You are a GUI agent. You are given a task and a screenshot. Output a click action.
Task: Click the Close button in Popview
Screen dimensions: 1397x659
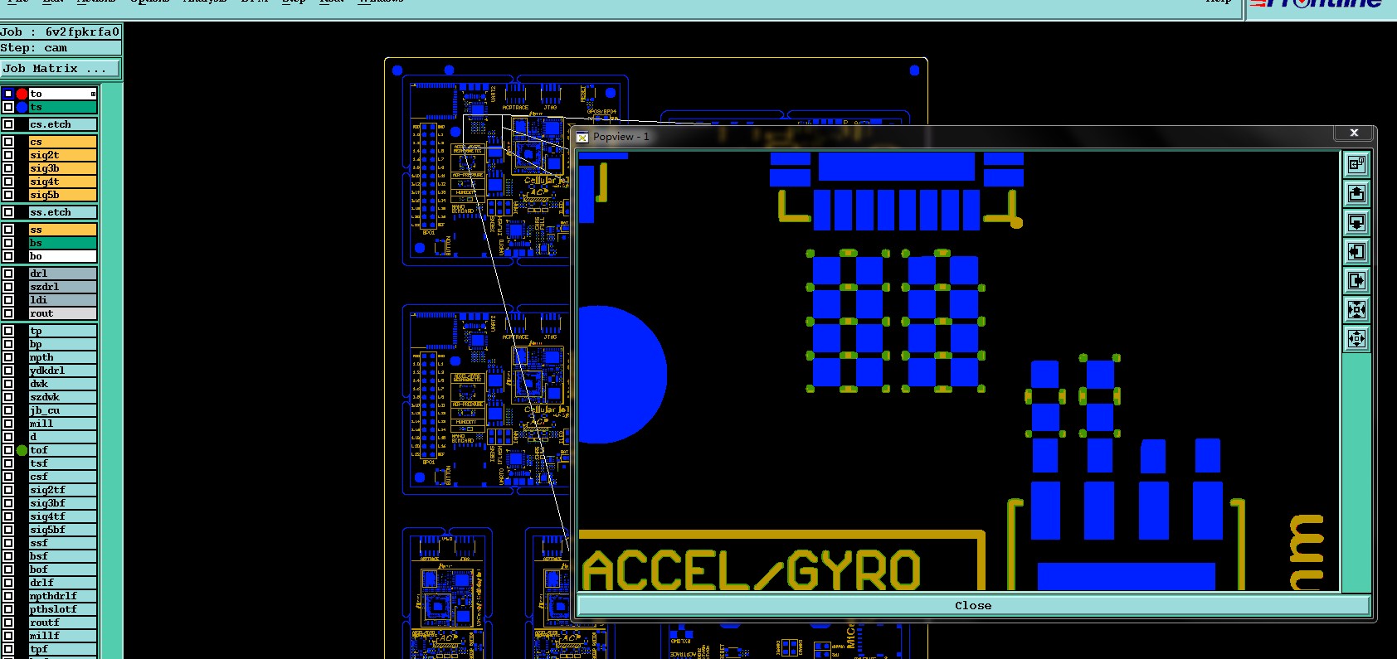click(973, 606)
